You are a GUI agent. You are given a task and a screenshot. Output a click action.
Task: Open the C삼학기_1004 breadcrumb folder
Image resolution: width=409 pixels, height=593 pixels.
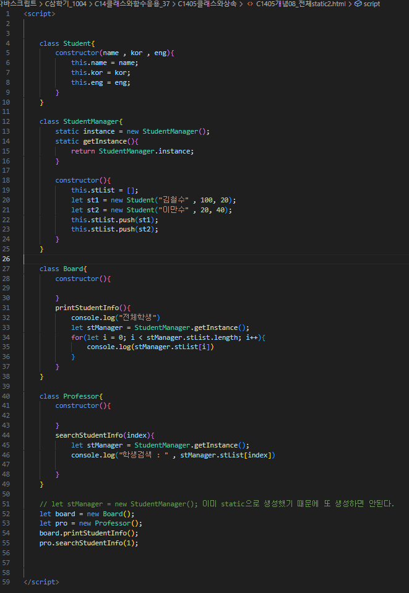pyautogui.click(x=66, y=4)
